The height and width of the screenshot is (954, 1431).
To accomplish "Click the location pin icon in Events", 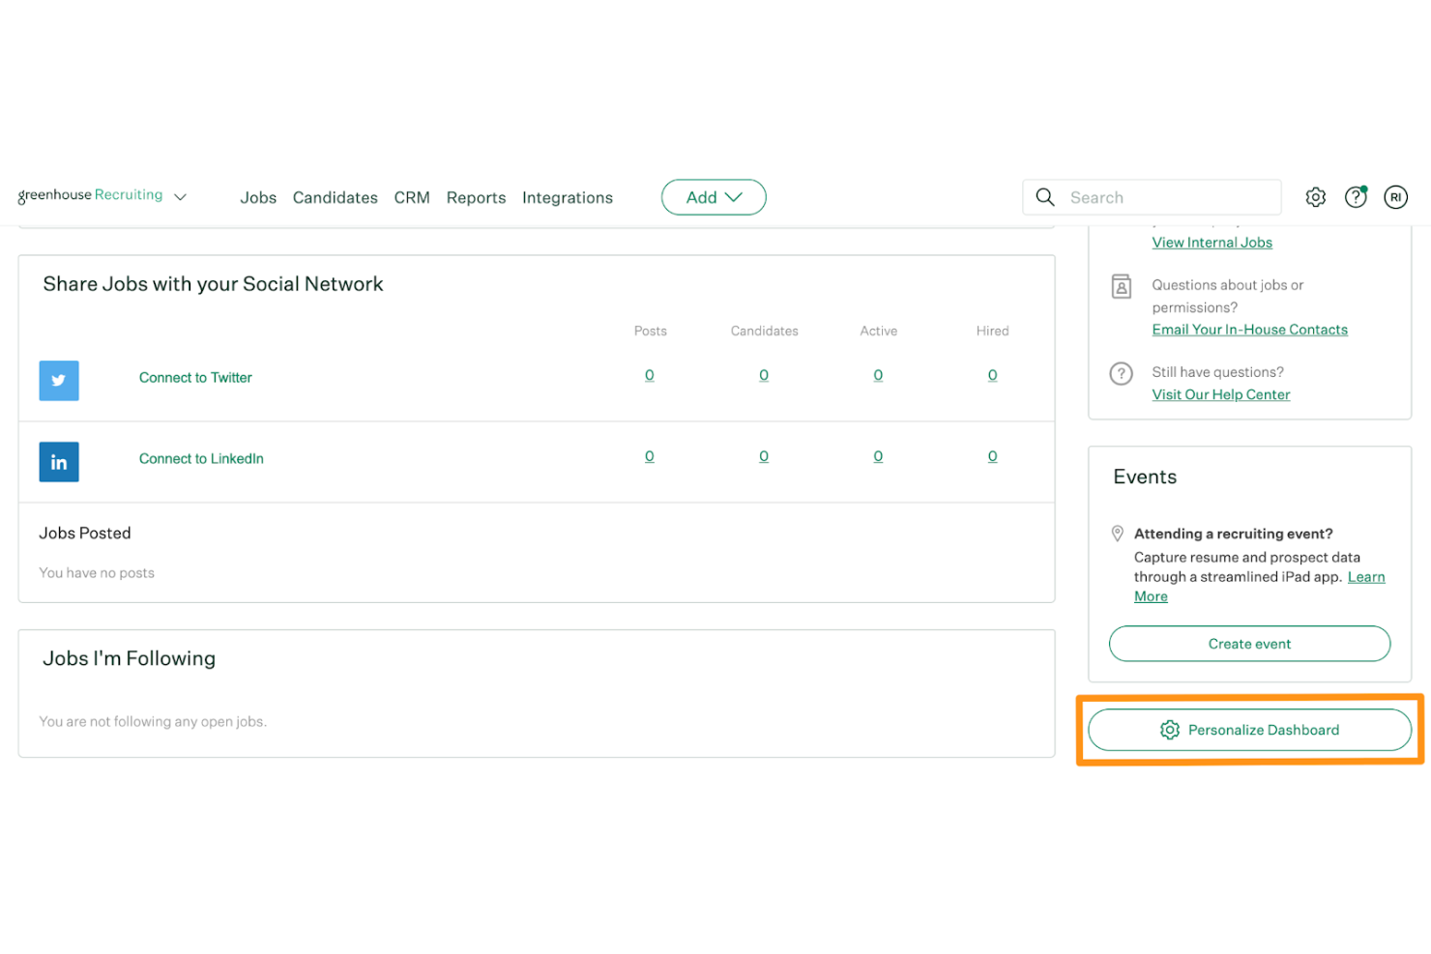I will [x=1118, y=534].
